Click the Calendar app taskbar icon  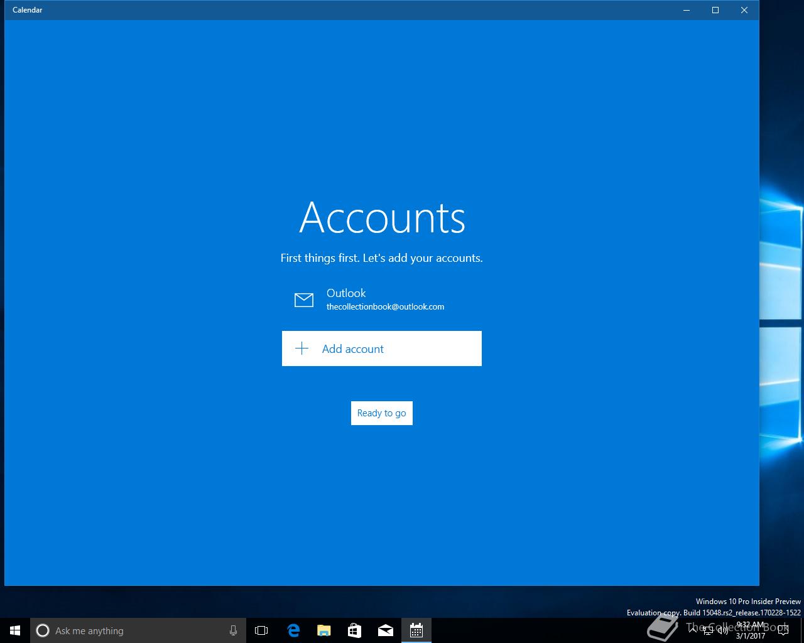coord(416,630)
